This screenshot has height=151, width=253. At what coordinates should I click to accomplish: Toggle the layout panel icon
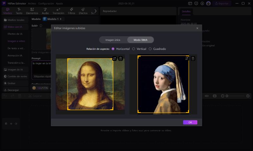[x=190, y=3]
